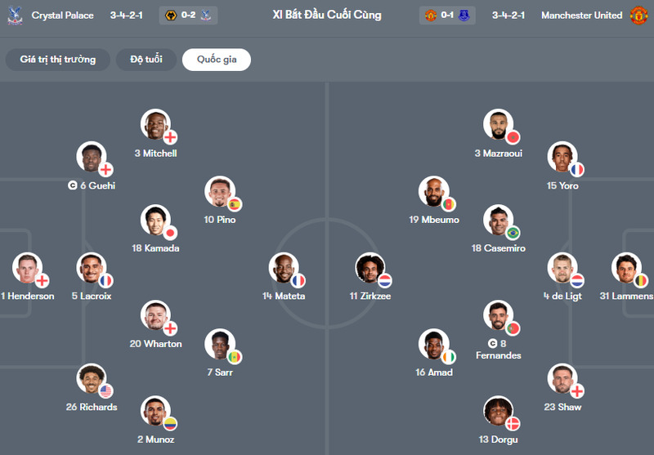Select the Quốc gia tab
This screenshot has width=654, height=455.
point(217,60)
